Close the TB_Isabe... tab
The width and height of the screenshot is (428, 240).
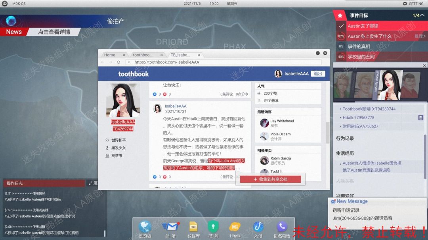(199, 55)
